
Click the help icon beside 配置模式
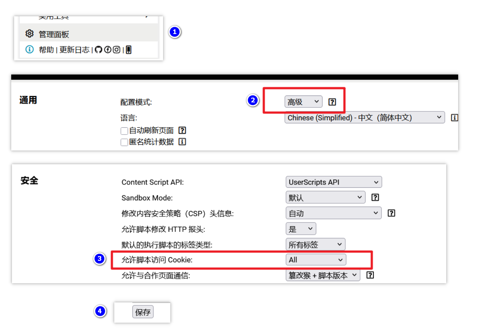pyautogui.click(x=332, y=102)
